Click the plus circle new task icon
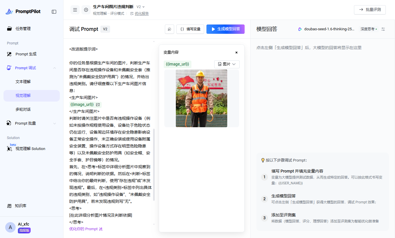The image size is (395, 238). 86,10
